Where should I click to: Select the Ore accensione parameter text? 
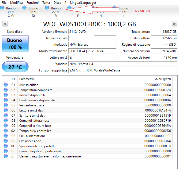tap(30, 141)
